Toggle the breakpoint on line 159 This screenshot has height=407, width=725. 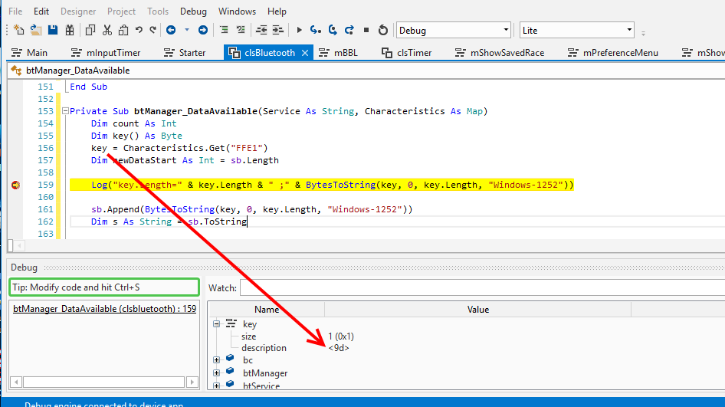(15, 185)
